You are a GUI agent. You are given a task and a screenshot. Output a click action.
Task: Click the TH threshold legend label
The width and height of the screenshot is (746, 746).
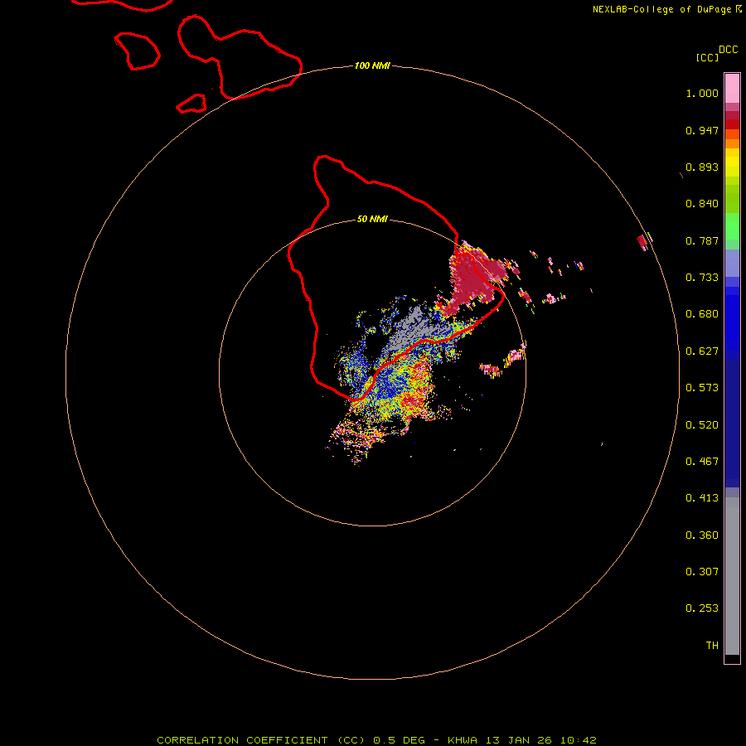pos(712,646)
